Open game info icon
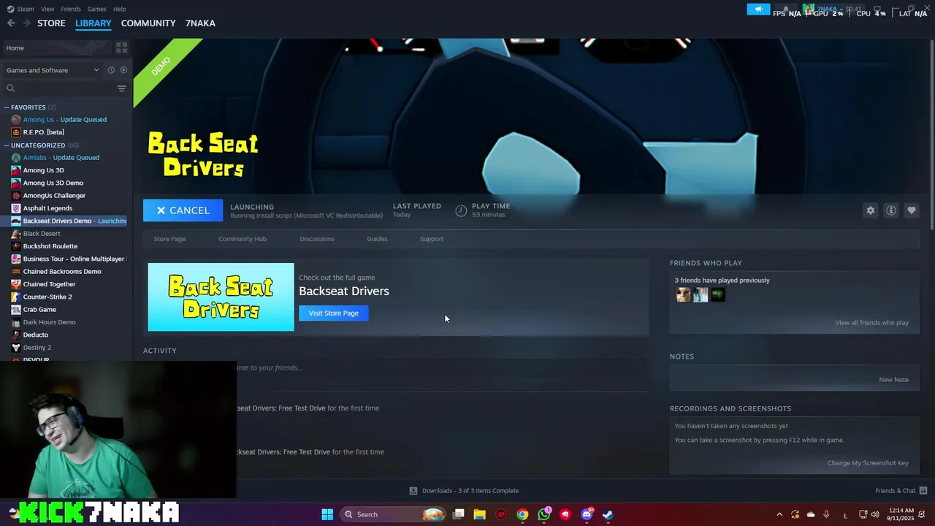 890,210
